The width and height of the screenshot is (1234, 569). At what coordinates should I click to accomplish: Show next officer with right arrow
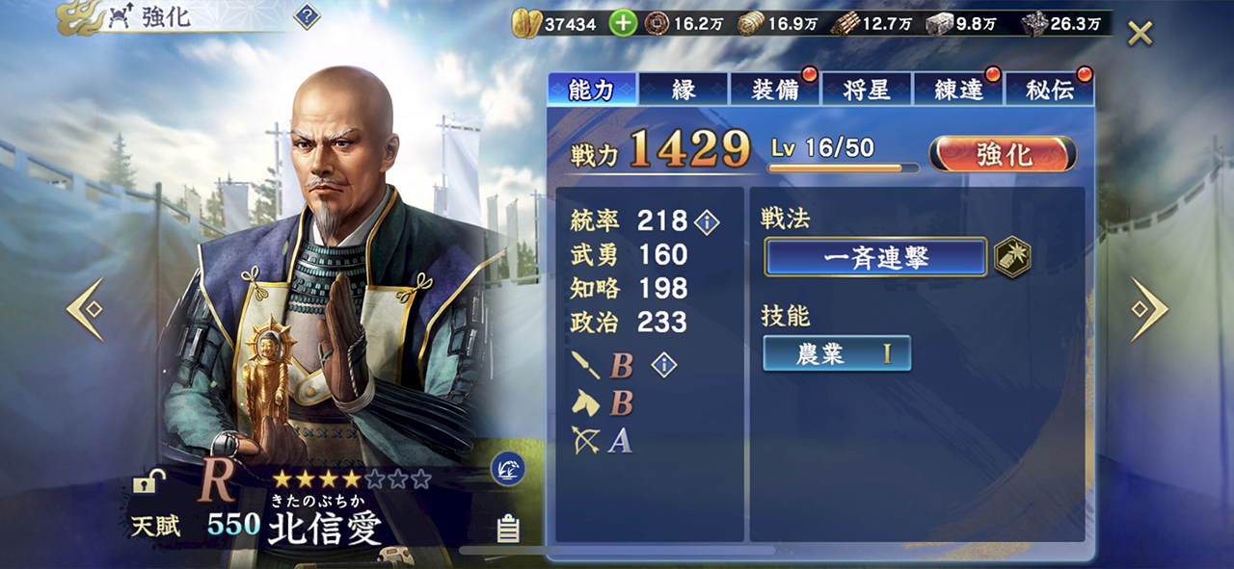tap(1148, 309)
